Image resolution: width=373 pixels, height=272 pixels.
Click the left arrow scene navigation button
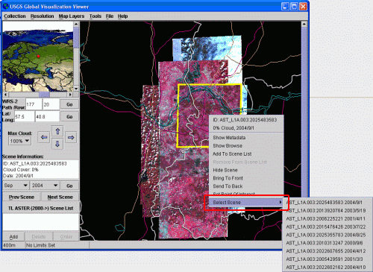click(x=44, y=137)
